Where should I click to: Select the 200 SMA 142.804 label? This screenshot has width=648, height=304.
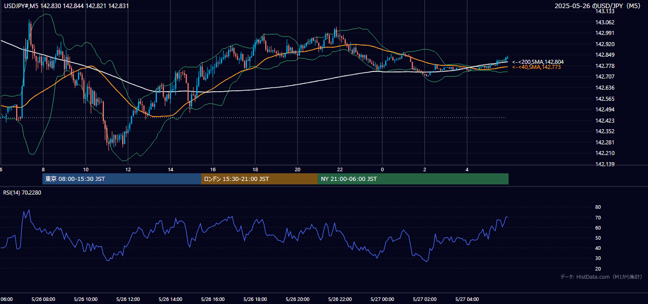[x=537, y=62]
